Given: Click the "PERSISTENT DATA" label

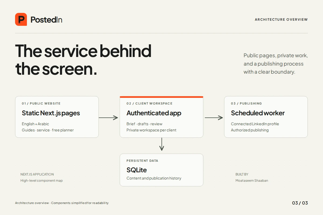Looking at the screenshot, I should 142,161.
